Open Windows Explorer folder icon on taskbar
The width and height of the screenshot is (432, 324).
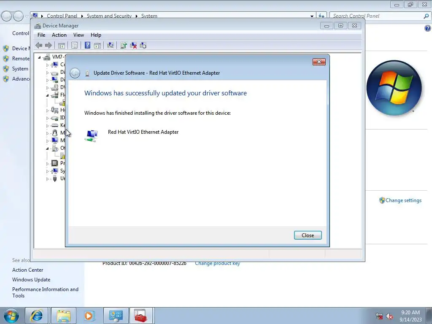pyautogui.click(x=64, y=316)
